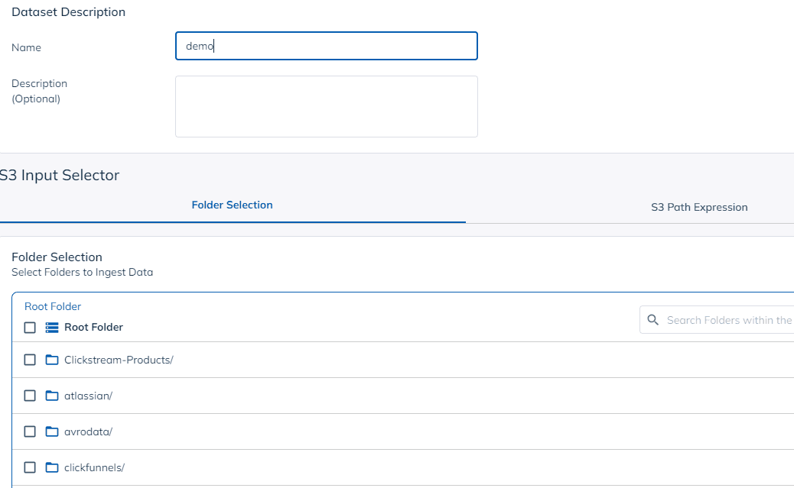The width and height of the screenshot is (794, 488).
Task: Check the Clickstream-Products/ checkbox
Action: pos(30,359)
